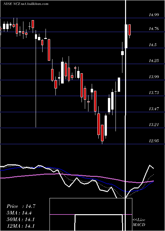The width and height of the screenshot is (165, 231).
Task: Click the latest red candlestick near 14.76
Action: click(x=129, y=30)
